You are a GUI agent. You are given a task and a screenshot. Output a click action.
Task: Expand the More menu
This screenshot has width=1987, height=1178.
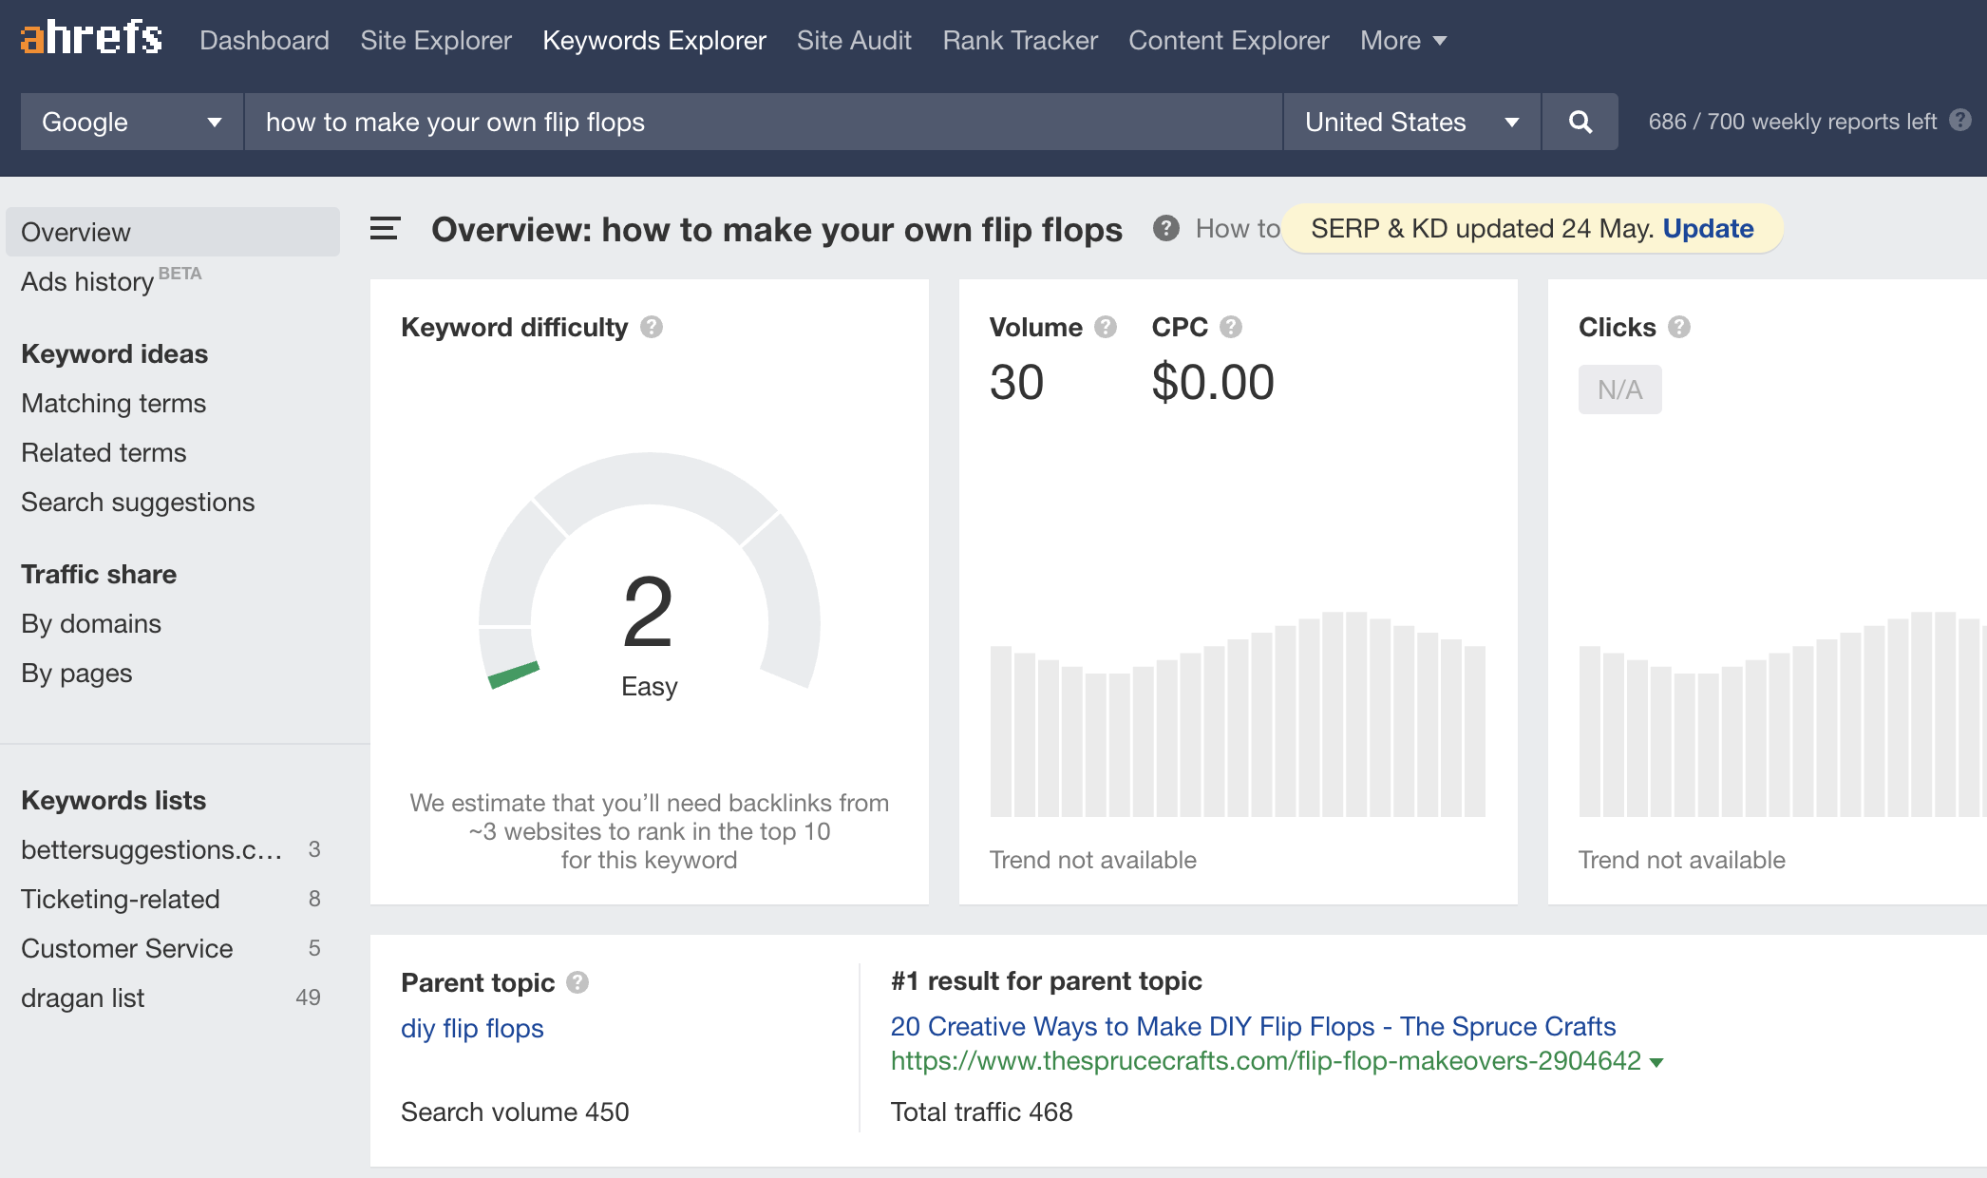pos(1403,40)
